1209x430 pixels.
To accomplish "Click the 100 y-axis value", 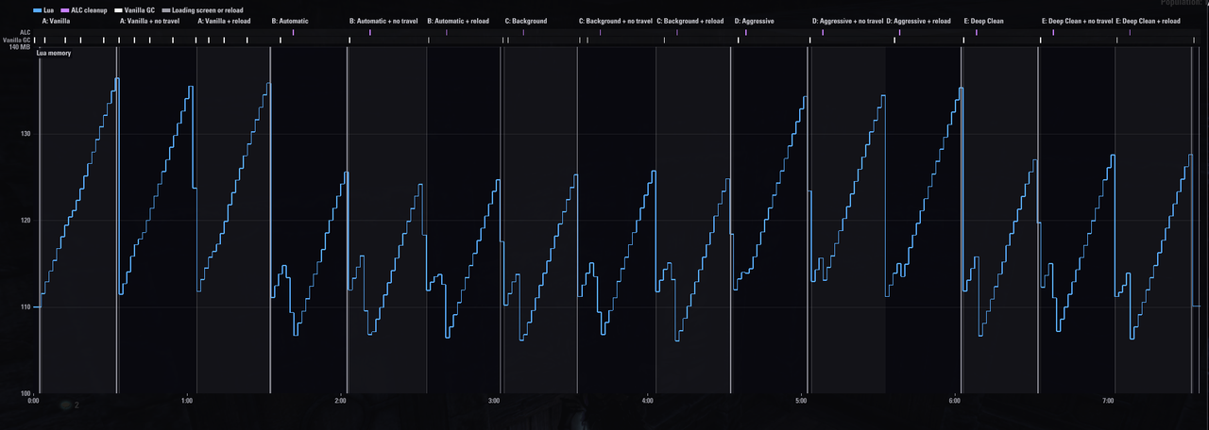I will coord(25,393).
